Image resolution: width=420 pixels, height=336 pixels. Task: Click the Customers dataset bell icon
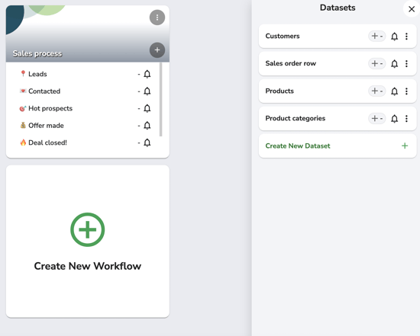click(x=394, y=37)
